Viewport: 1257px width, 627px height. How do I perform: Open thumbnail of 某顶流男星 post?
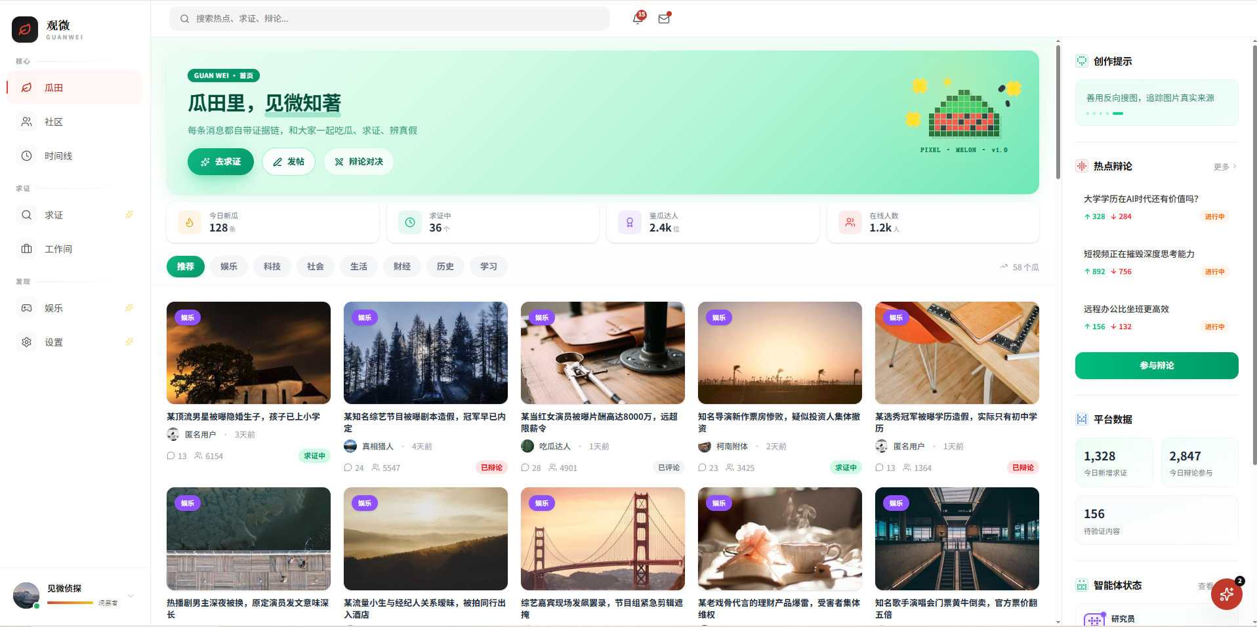point(249,353)
